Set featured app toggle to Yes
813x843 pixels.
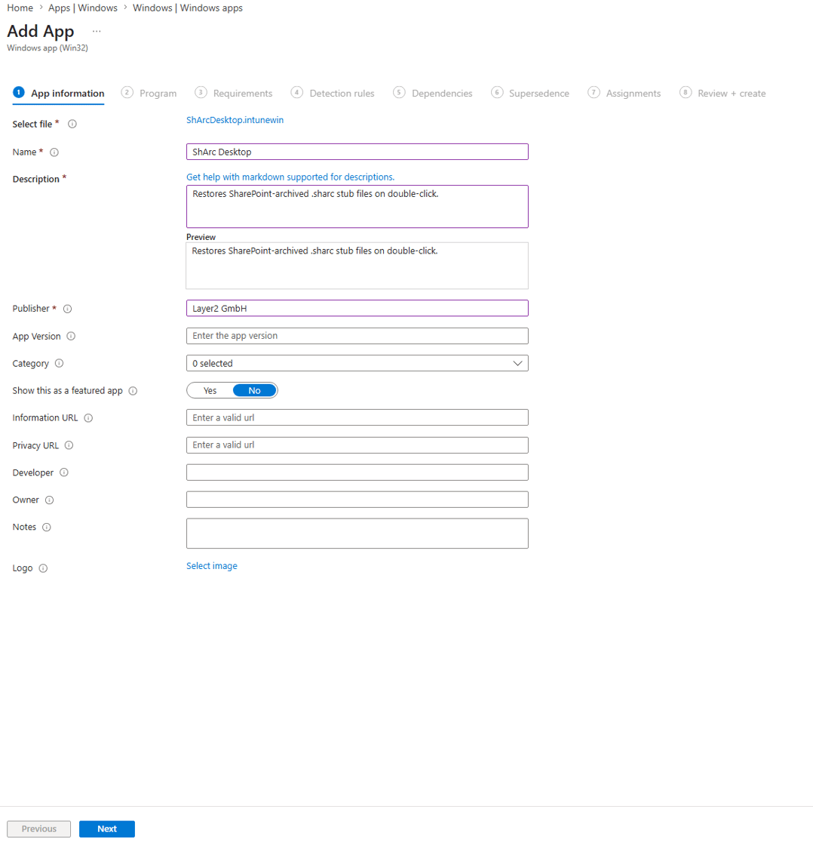click(x=210, y=391)
